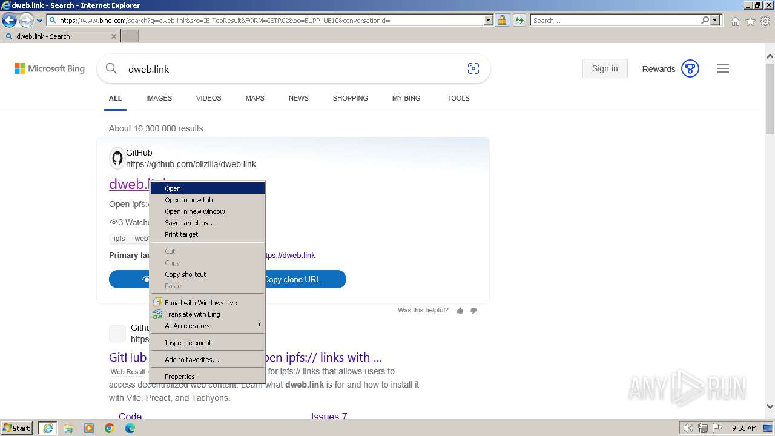The image size is (775, 436).
Task: Choose 'Add to favorites...'
Action: (208, 360)
